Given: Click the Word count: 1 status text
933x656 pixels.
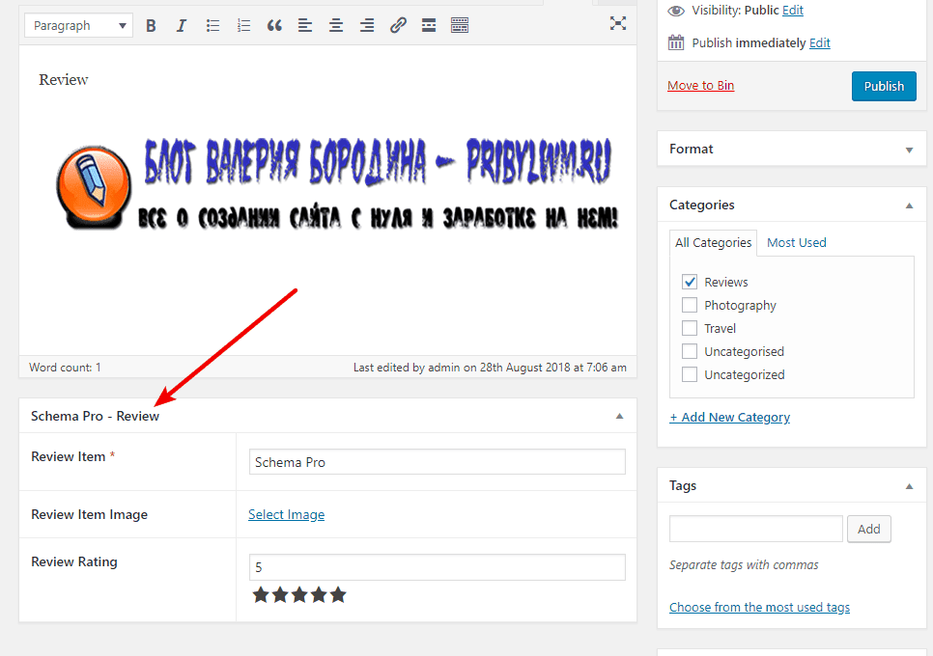Looking at the screenshot, I should [x=65, y=368].
